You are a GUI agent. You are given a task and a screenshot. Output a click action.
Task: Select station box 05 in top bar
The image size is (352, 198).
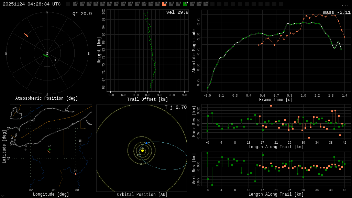pyautogui.click(x=102, y=4)
